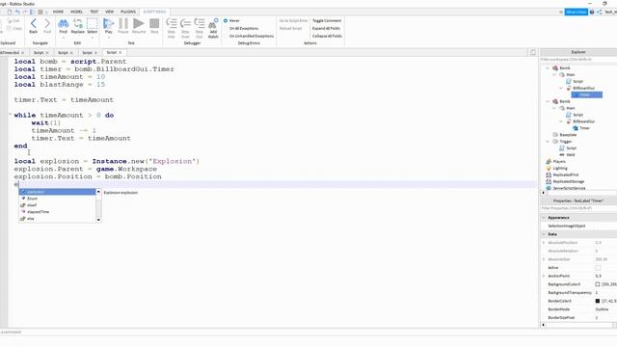Open the PLUGINS ribbon tab
This screenshot has height=347, width=617.
tap(128, 12)
